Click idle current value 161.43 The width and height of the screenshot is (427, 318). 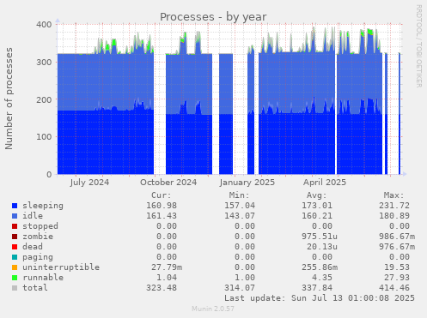(x=162, y=216)
